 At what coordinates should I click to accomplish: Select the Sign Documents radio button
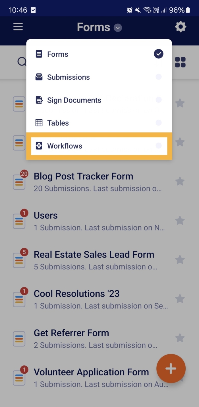tap(159, 100)
